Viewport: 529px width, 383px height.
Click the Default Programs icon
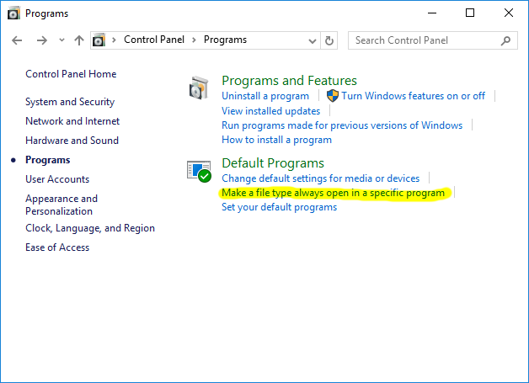coord(199,171)
